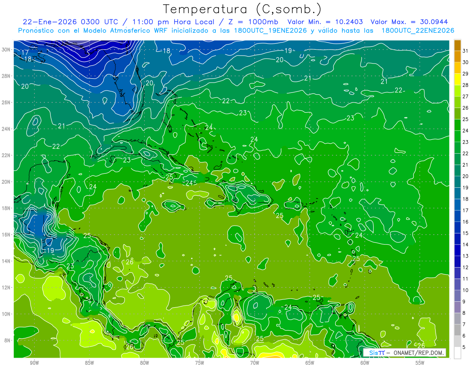Click the title 'Temperatura (C,somb.)'

click(x=242, y=10)
